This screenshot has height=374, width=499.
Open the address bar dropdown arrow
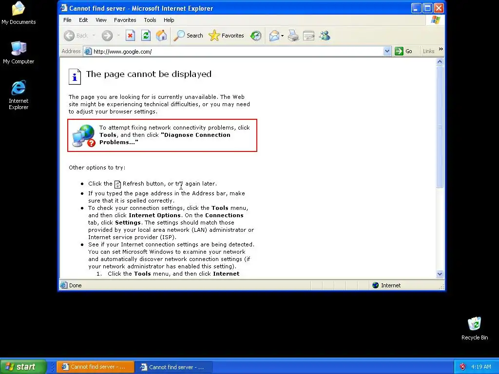(387, 51)
